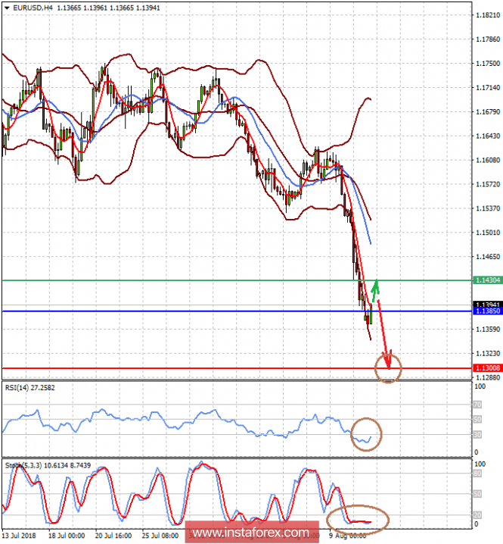Click the green horizontal resistance line
The image size is (503, 544).
pyautogui.click(x=237, y=280)
